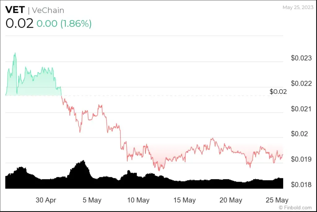Viewport: 317px width, 212px height.
Task: Click the $0.02 reference line marker
Action: pos(278,92)
